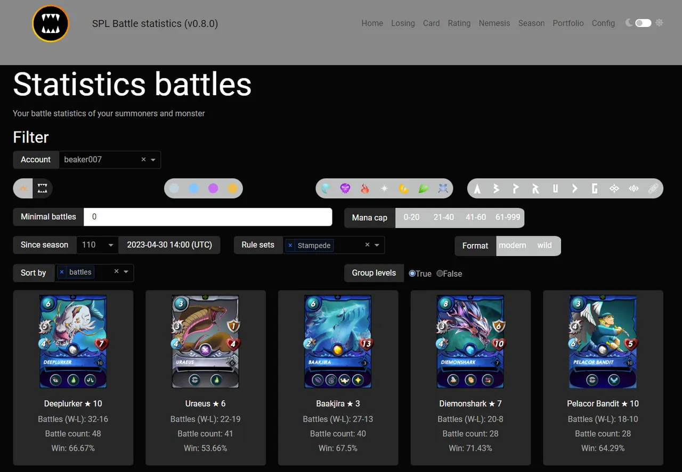This screenshot has height=472, width=682.
Task: Open the Since season 110 dropdown
Action: coord(98,245)
